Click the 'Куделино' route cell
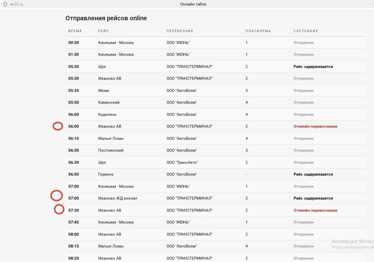This screenshot has height=262, width=374. (108, 114)
